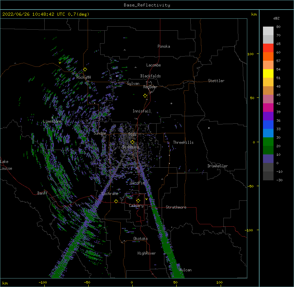The image size is (294, 287).
Task: Select the blue 33-36 dBZ legend color
Action: [x=268, y=125]
